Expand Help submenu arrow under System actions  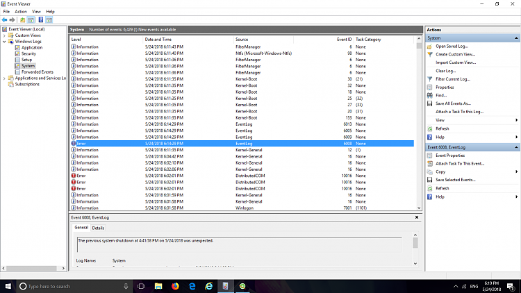(x=516, y=137)
